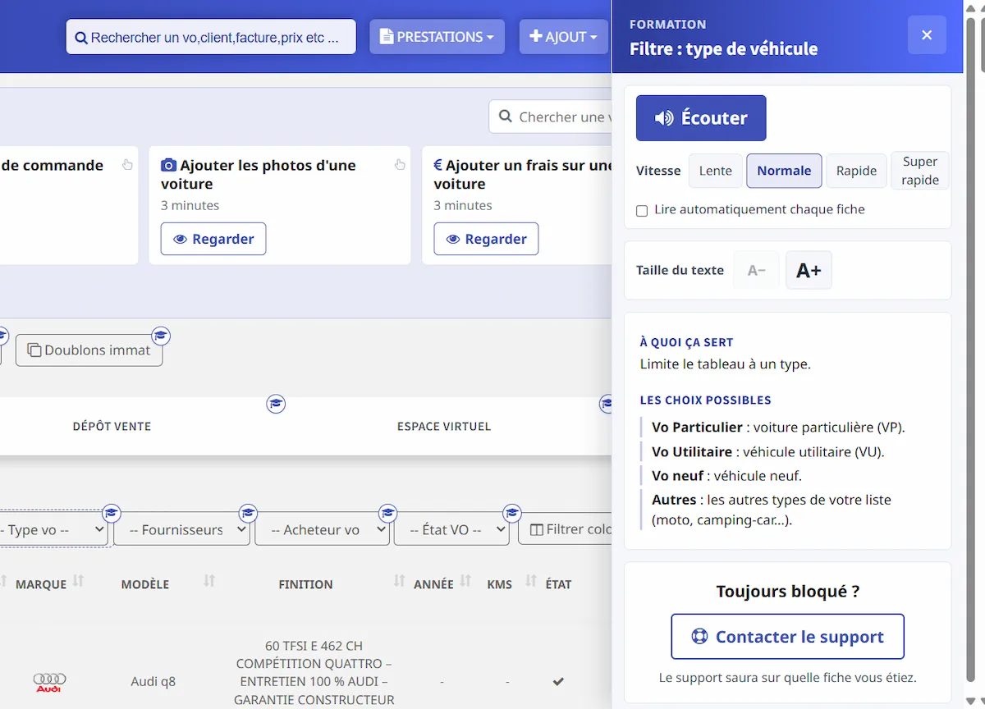Select Rapide reading speed
The width and height of the screenshot is (985, 709).
(x=856, y=171)
